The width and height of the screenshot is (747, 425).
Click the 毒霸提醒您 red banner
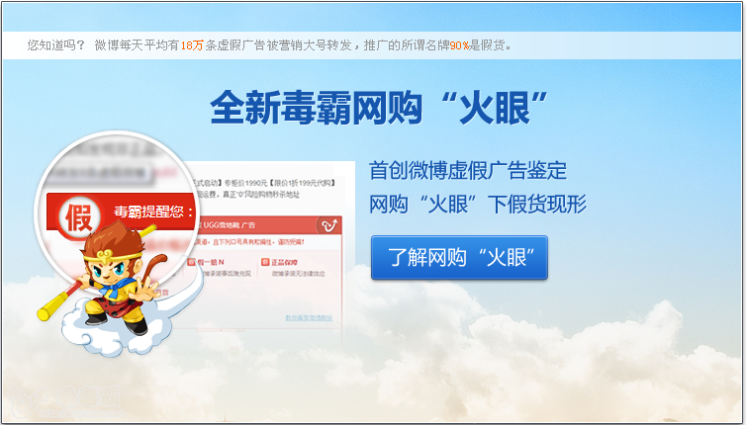pos(122,212)
